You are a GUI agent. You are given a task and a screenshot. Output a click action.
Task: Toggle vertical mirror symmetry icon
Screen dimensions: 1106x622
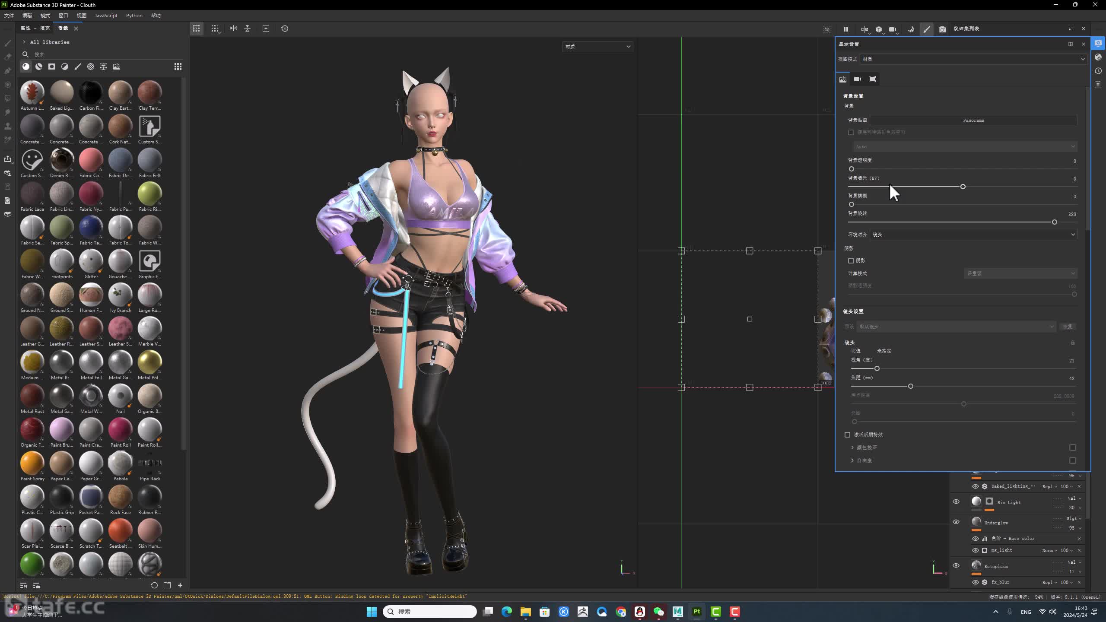pos(248,29)
